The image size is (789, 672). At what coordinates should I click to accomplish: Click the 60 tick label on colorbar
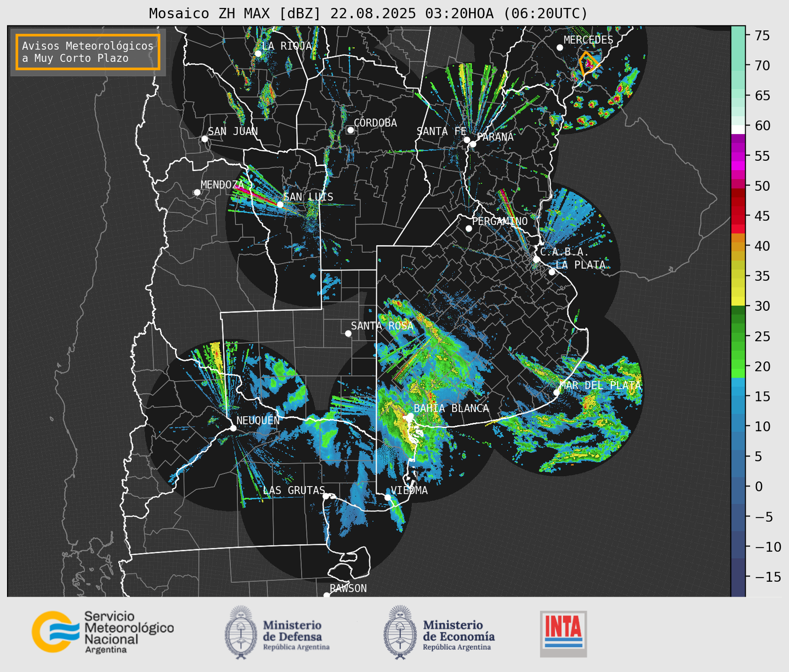(762, 126)
